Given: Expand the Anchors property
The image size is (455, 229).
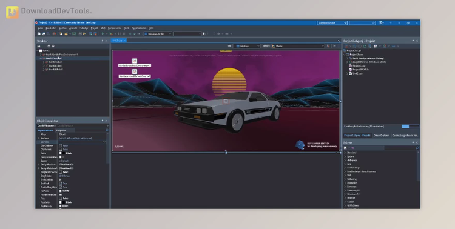Looking at the screenshot, I should (38, 138).
